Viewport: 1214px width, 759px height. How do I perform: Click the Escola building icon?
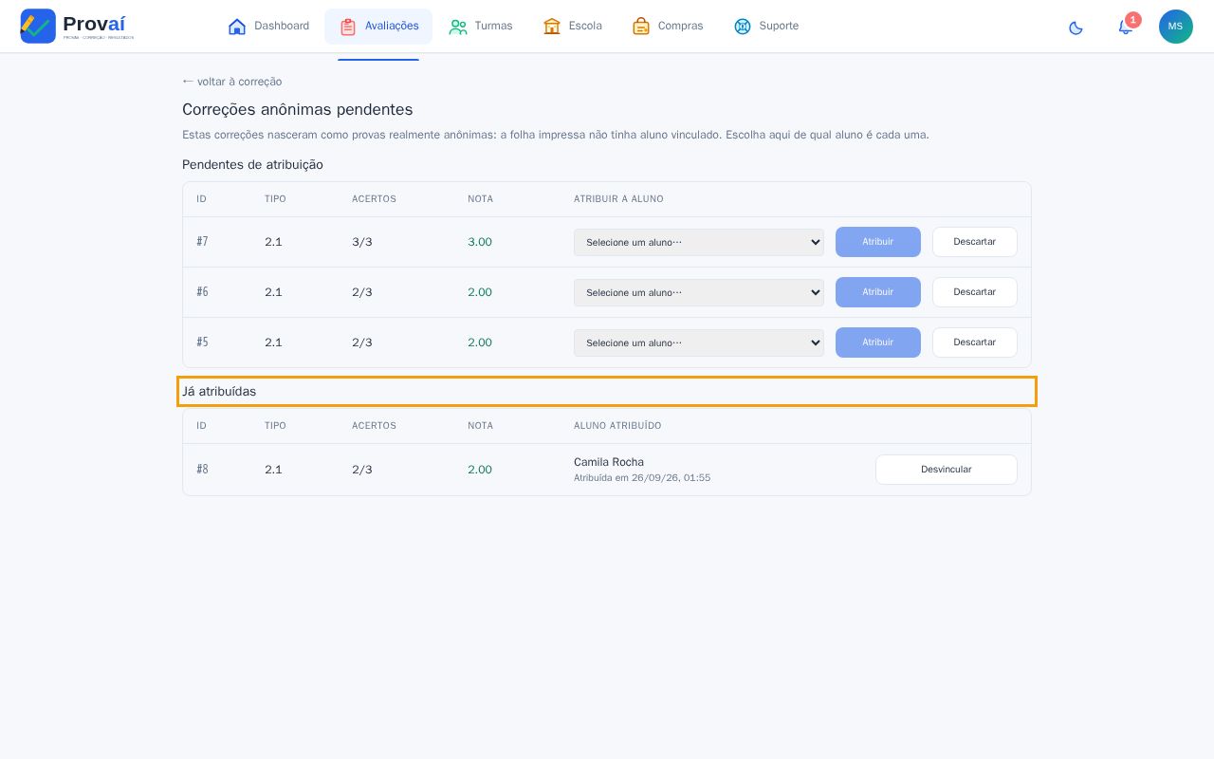click(552, 27)
